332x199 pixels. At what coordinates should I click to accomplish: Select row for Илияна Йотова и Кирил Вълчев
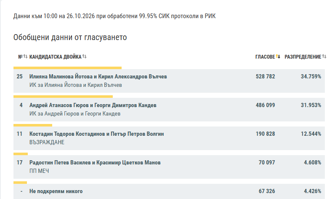point(169,81)
